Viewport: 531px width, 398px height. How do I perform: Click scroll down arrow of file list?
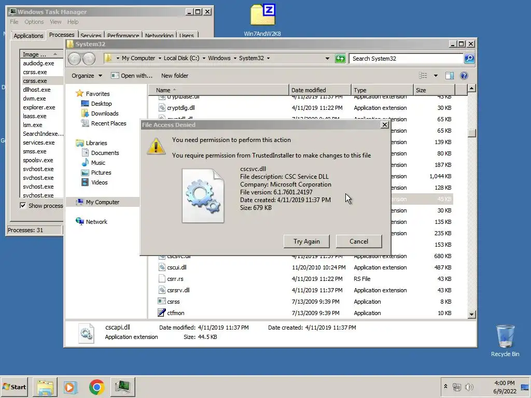pyautogui.click(x=472, y=314)
